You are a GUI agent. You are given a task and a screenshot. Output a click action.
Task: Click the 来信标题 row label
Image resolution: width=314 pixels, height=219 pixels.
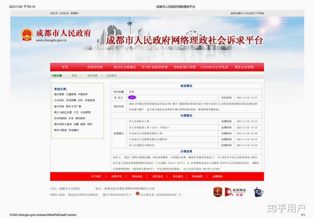tap(119, 92)
